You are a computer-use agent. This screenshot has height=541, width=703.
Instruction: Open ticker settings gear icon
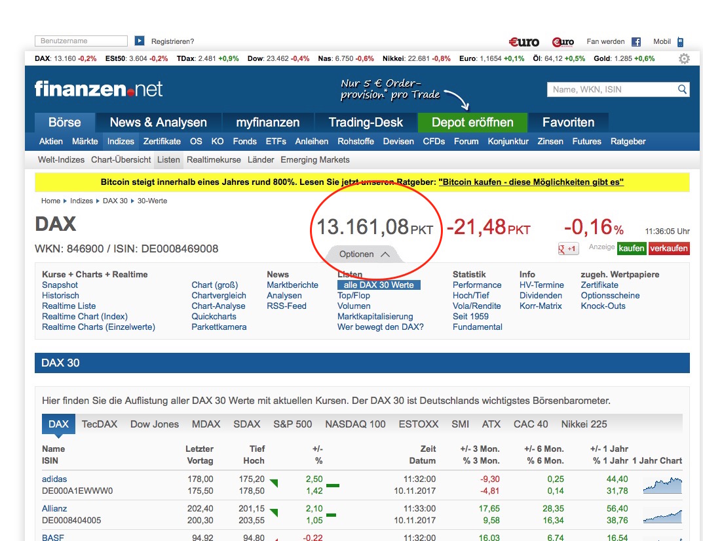click(x=684, y=59)
